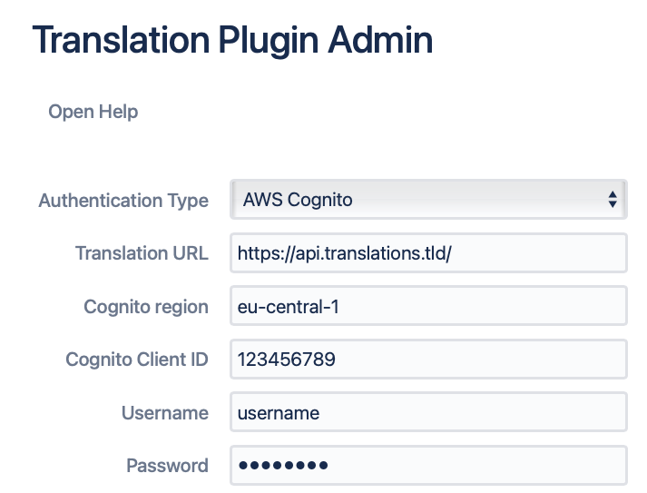The height and width of the screenshot is (493, 647).
Task: Click the 'eu-central-1' region value
Action: click(x=288, y=307)
